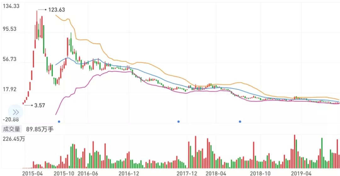Click the 17.92 price axis label
This screenshot has height=176, width=340.
click(x=9, y=89)
